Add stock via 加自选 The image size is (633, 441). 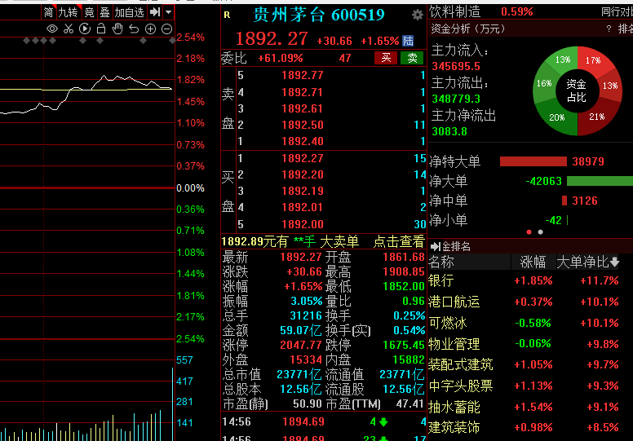tap(129, 12)
